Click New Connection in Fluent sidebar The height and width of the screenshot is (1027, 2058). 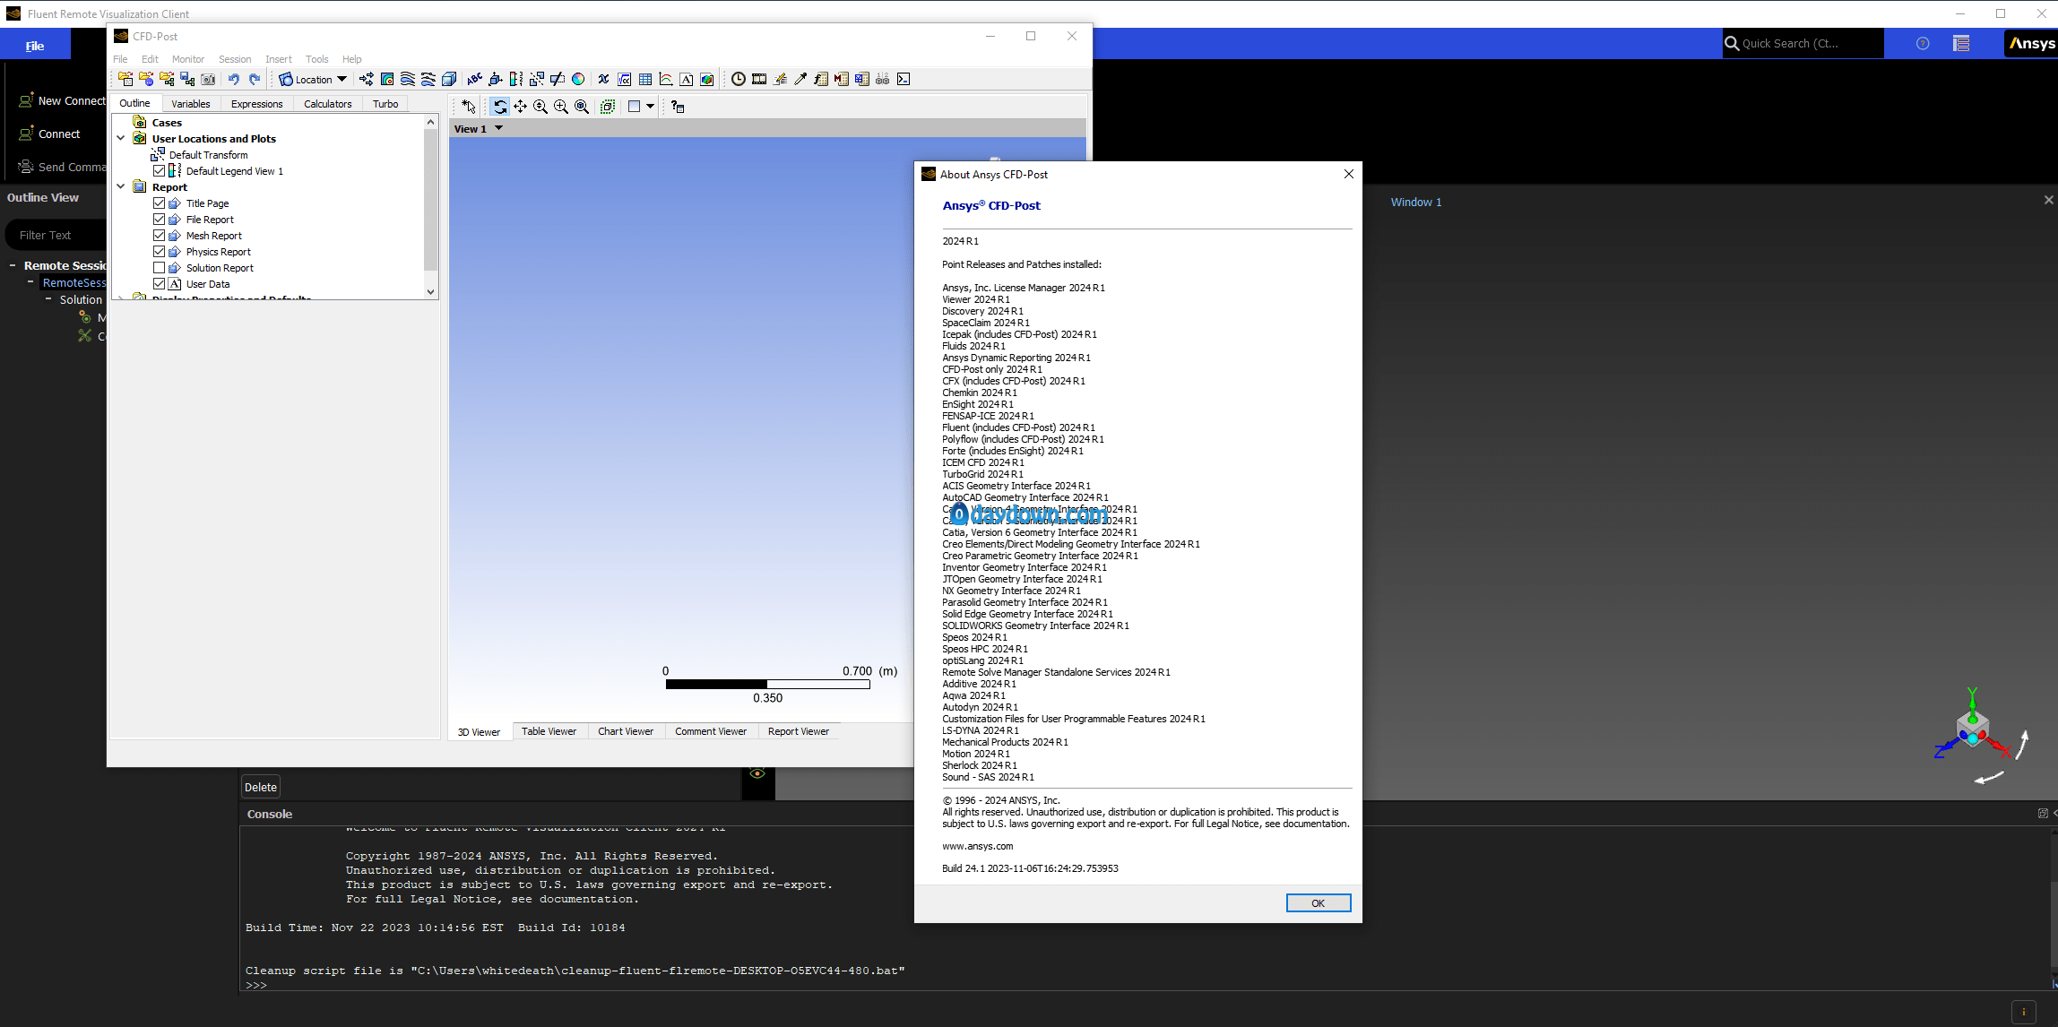pos(62,100)
